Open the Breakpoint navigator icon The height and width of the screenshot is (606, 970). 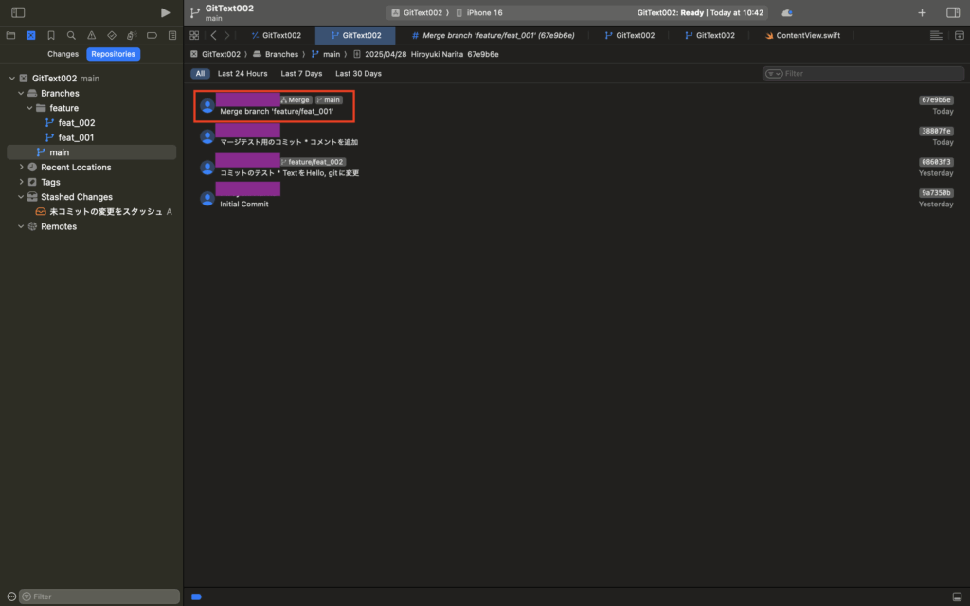152,35
